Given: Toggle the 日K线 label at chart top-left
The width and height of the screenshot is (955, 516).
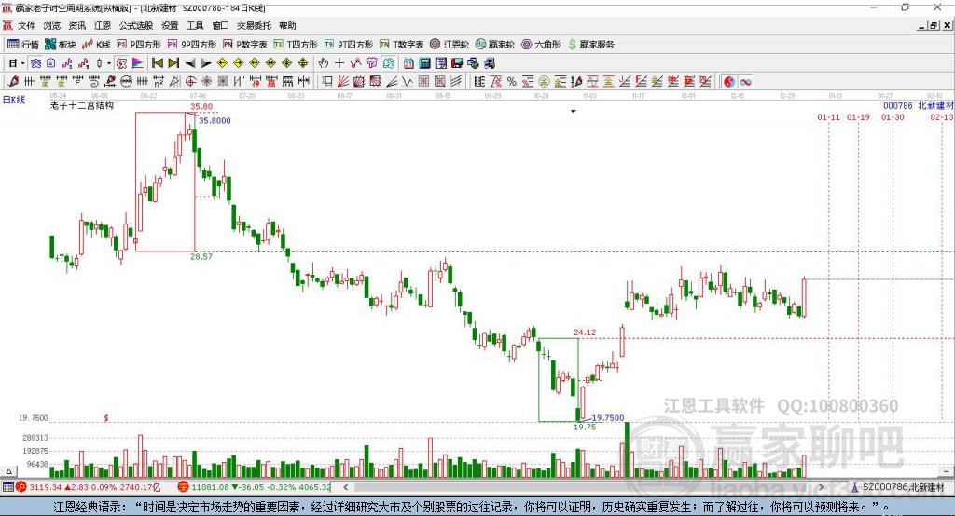Looking at the screenshot, I should pyautogui.click(x=13, y=99).
